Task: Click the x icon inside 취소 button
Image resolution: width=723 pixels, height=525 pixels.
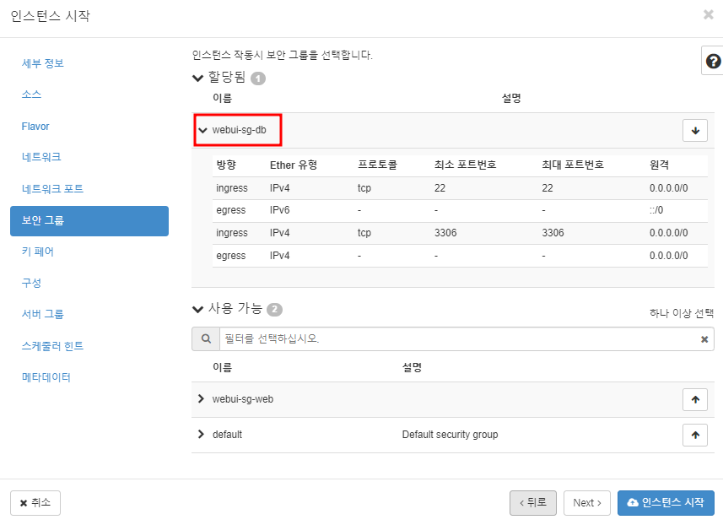Action: coord(24,502)
